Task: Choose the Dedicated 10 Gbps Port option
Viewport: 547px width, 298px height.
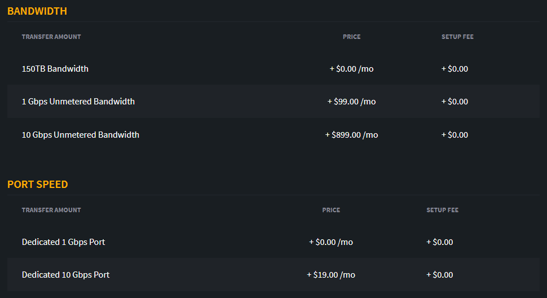Action: pos(273,275)
